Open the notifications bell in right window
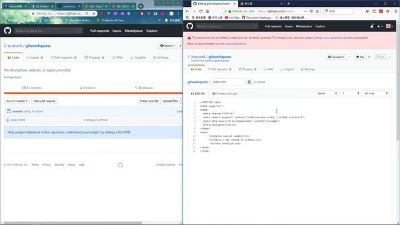Screen dimensions: 400x225 (x=372, y=26)
